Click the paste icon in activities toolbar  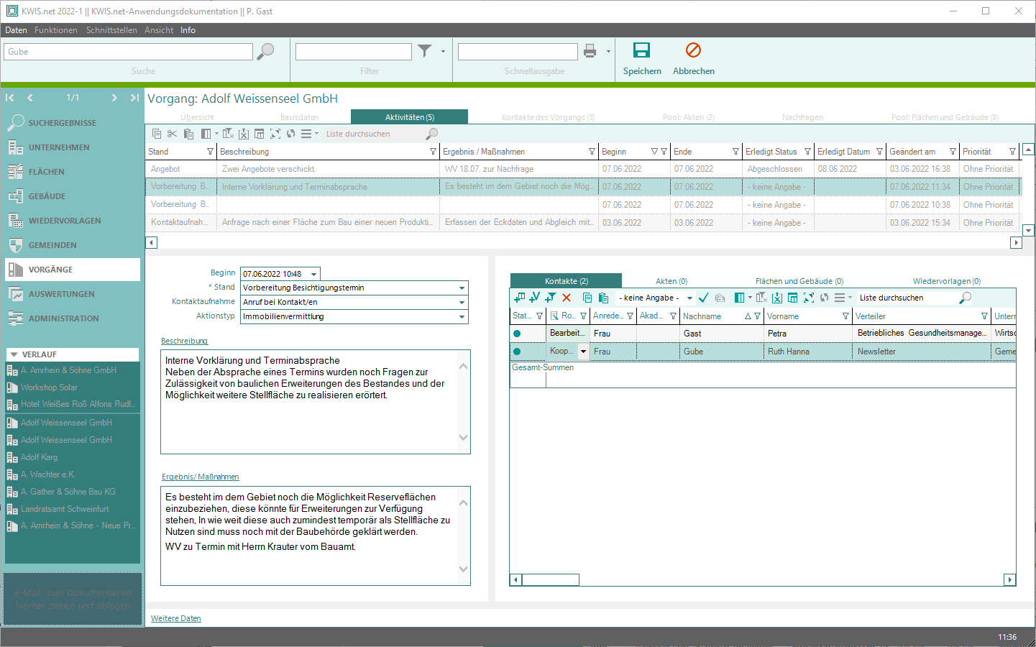(188, 134)
